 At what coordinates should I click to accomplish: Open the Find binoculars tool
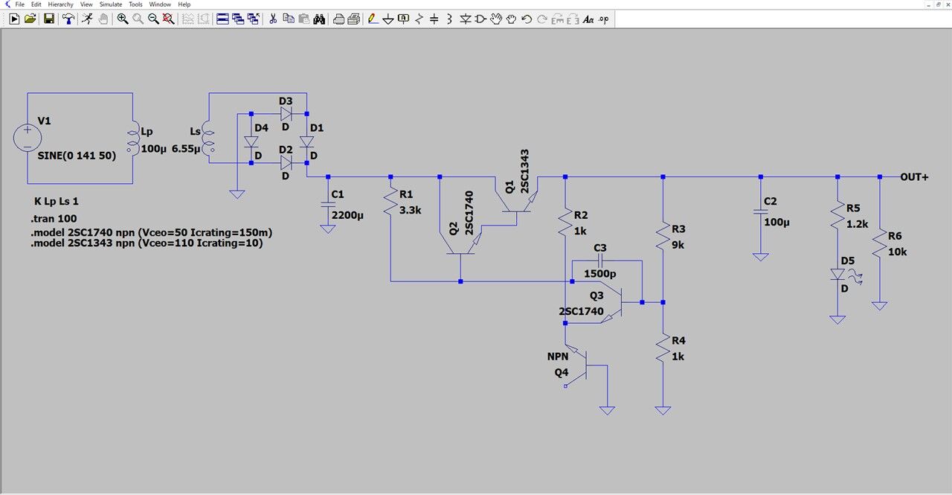pyautogui.click(x=319, y=19)
